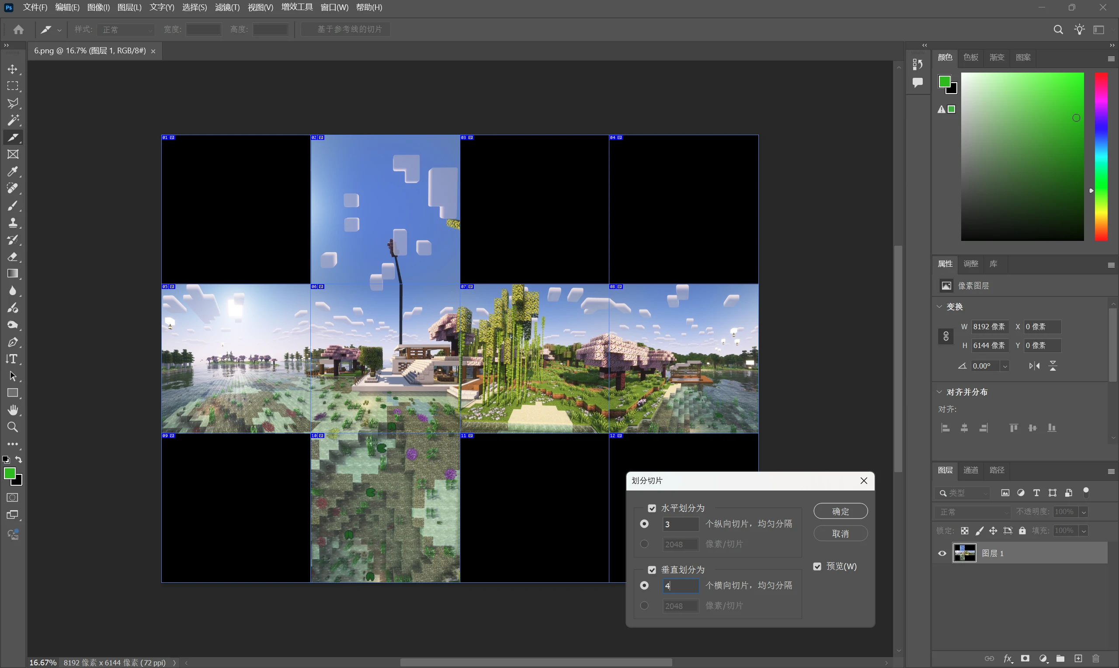Open the 图像(I) menu
Image resolution: width=1119 pixels, height=668 pixels.
click(98, 7)
